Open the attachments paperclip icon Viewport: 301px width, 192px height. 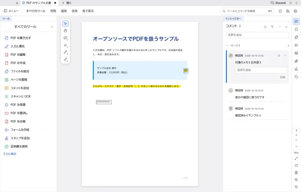296,61
